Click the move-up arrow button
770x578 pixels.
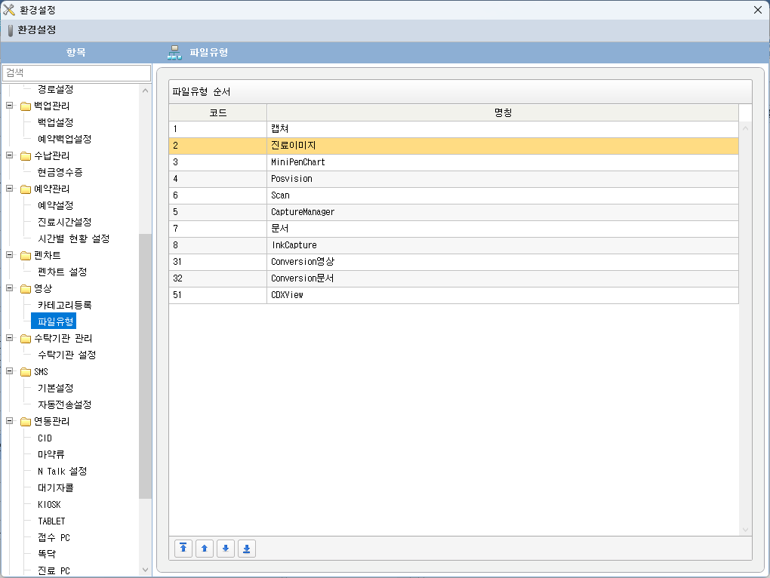tap(205, 549)
